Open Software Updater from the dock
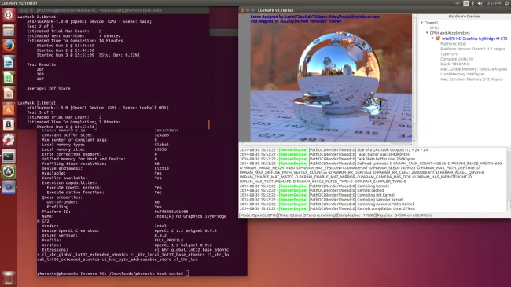 (9, 171)
